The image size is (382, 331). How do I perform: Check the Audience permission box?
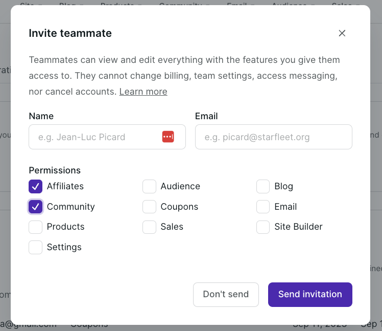point(149,186)
